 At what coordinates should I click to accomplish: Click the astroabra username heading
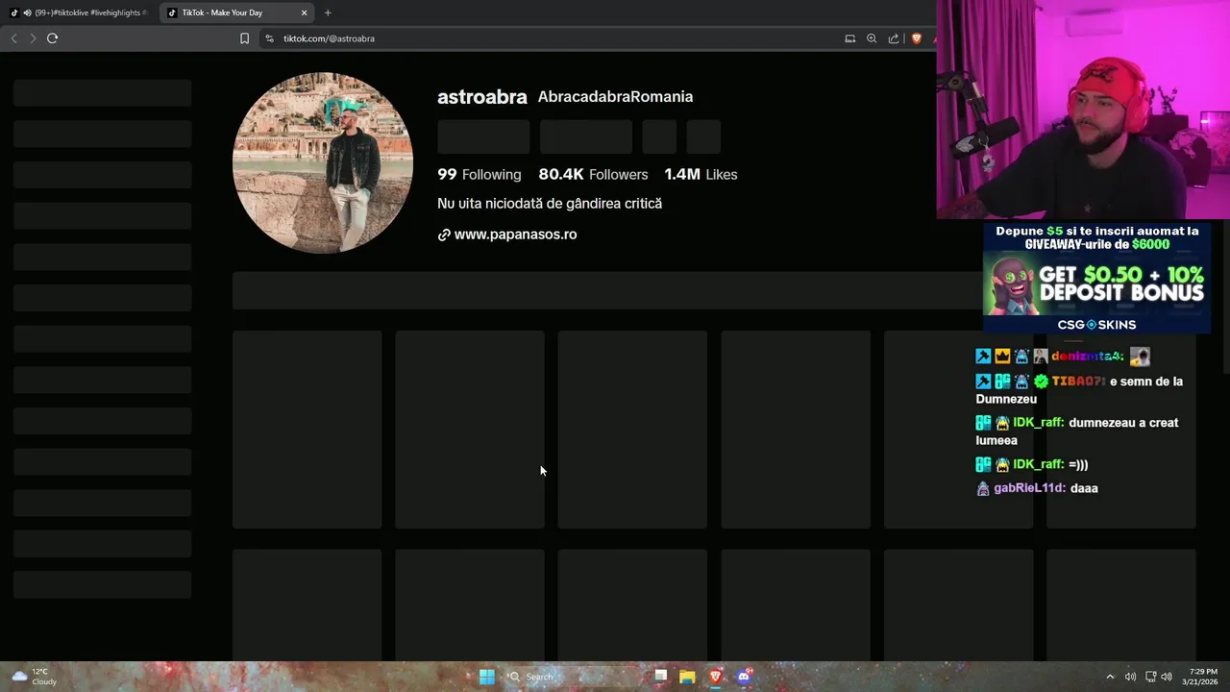click(x=482, y=97)
